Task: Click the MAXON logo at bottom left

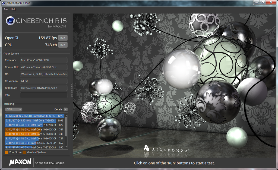Action: [x=20, y=162]
